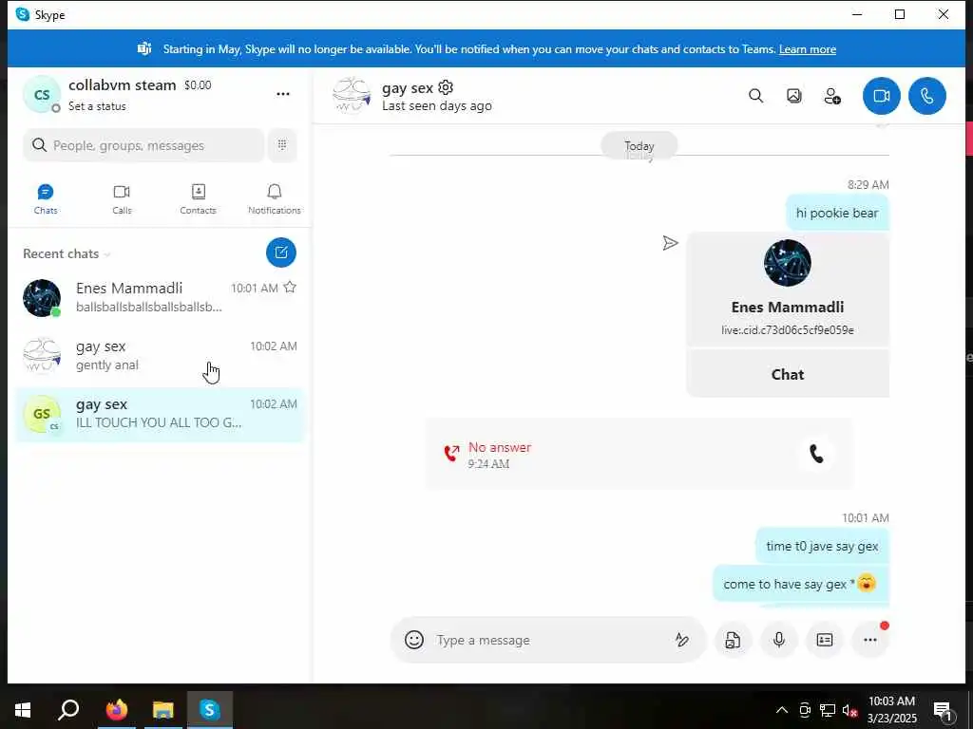Launch Firefox from the taskbar
This screenshot has height=729, width=973.
[x=116, y=710]
